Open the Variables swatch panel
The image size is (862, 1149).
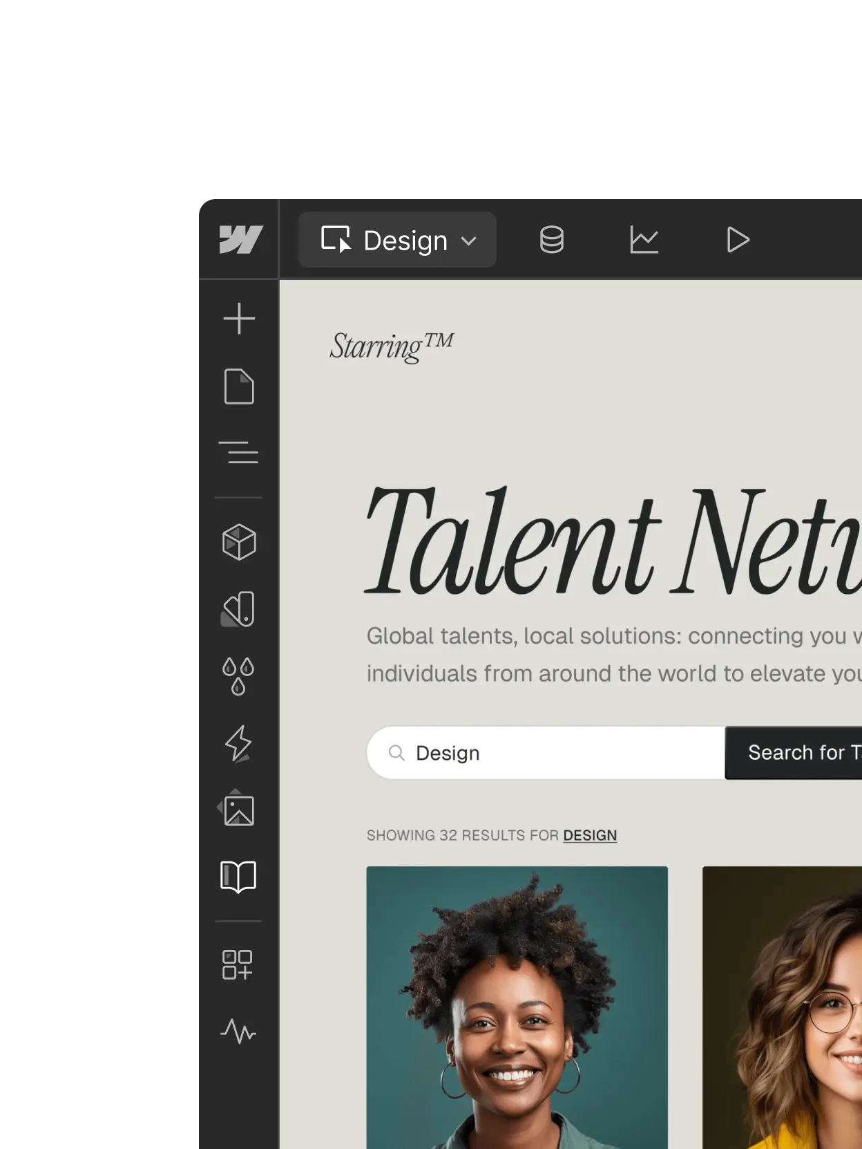click(239, 609)
